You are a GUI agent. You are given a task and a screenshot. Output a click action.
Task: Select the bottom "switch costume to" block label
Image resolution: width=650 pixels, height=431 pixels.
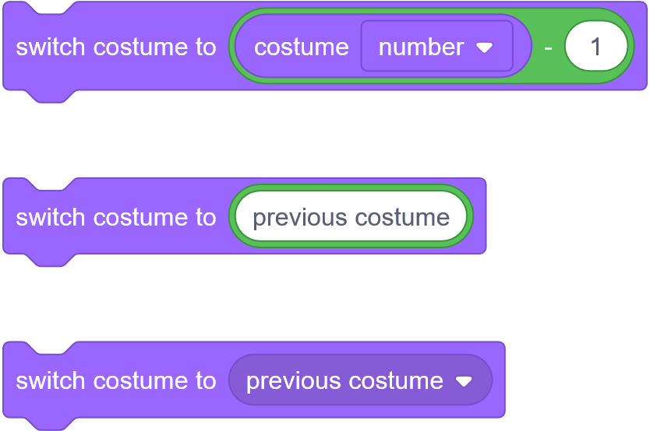coord(115,381)
